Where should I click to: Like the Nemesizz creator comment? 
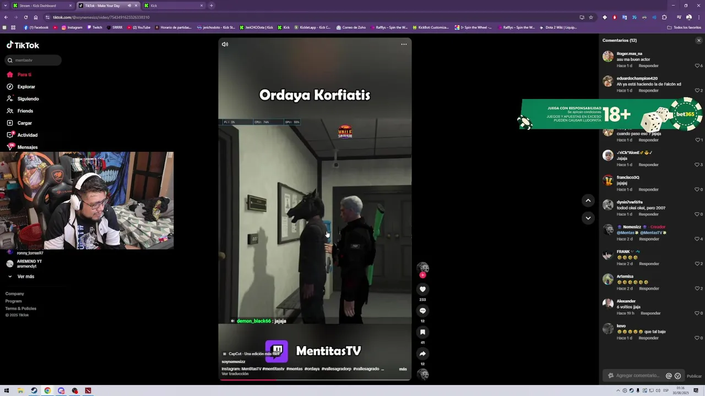697,239
